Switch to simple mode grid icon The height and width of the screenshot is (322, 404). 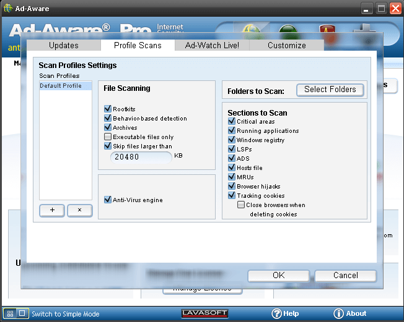click(10, 313)
